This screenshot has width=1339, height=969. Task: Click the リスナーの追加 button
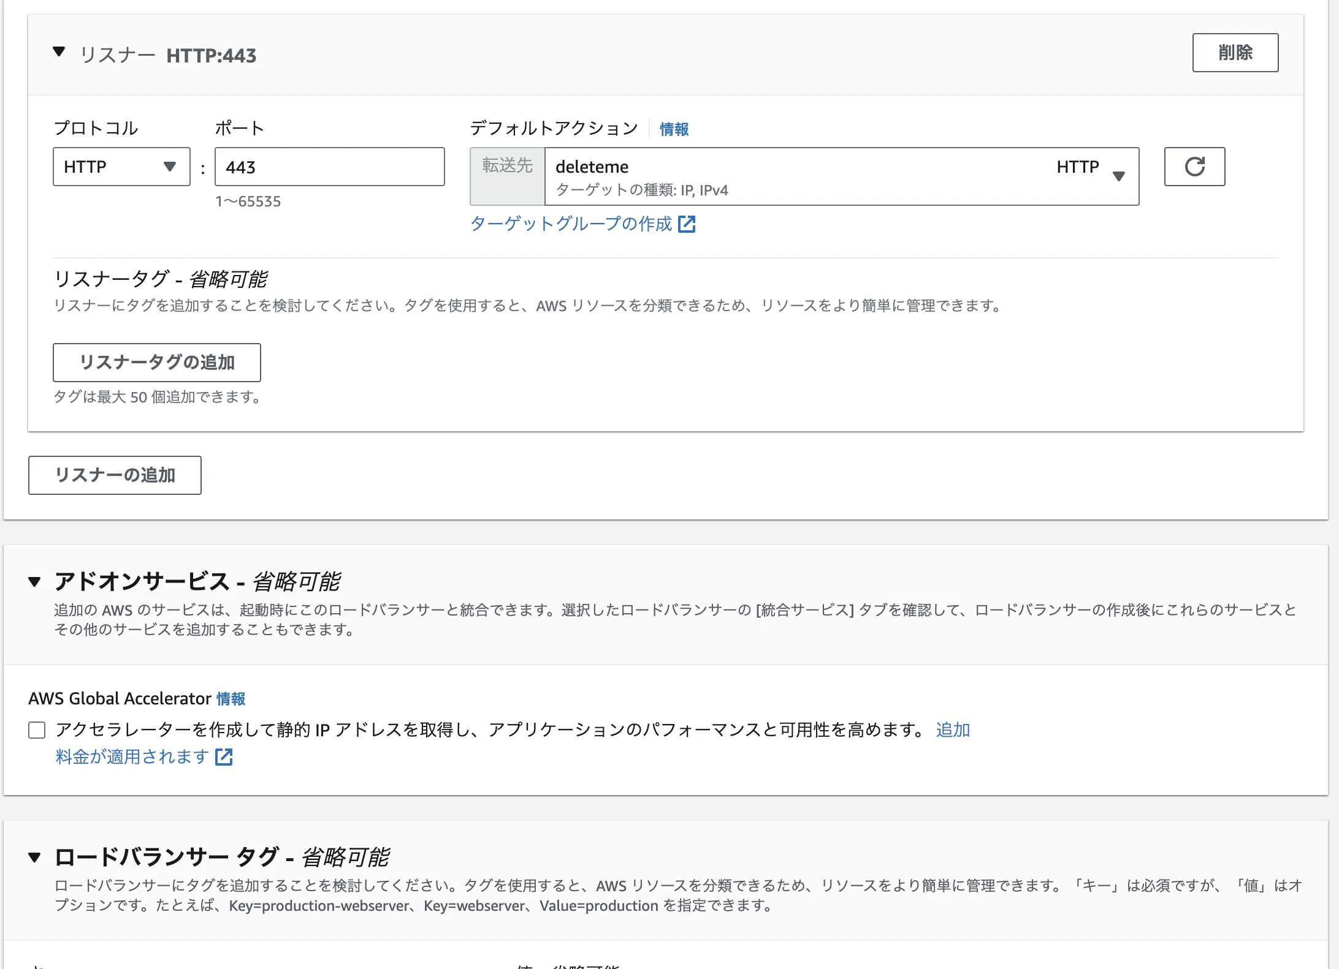(115, 475)
